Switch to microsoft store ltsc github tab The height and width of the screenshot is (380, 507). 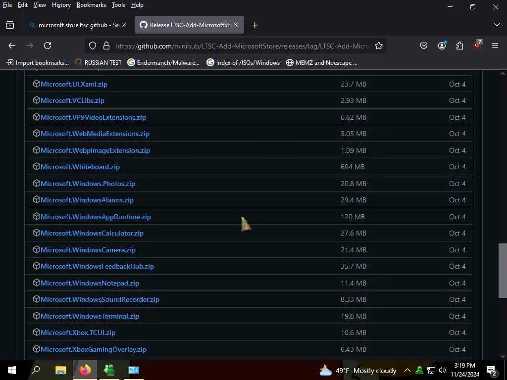(77, 25)
